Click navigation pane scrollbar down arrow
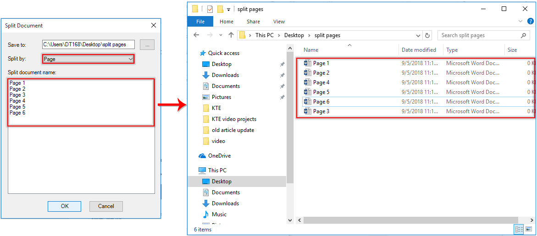The height and width of the screenshot is (236, 537). coord(289,220)
